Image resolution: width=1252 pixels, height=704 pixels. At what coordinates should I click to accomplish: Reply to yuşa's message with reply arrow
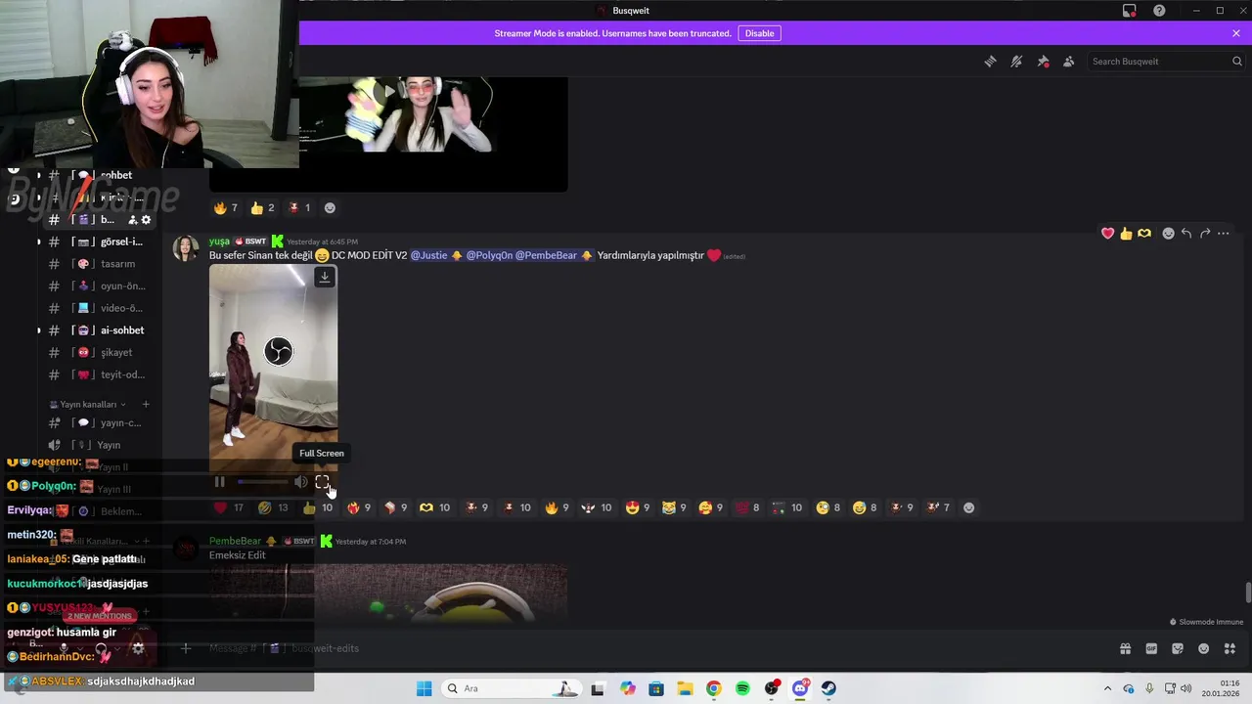click(x=1186, y=234)
